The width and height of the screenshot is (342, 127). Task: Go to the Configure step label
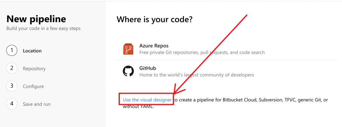click(33, 86)
